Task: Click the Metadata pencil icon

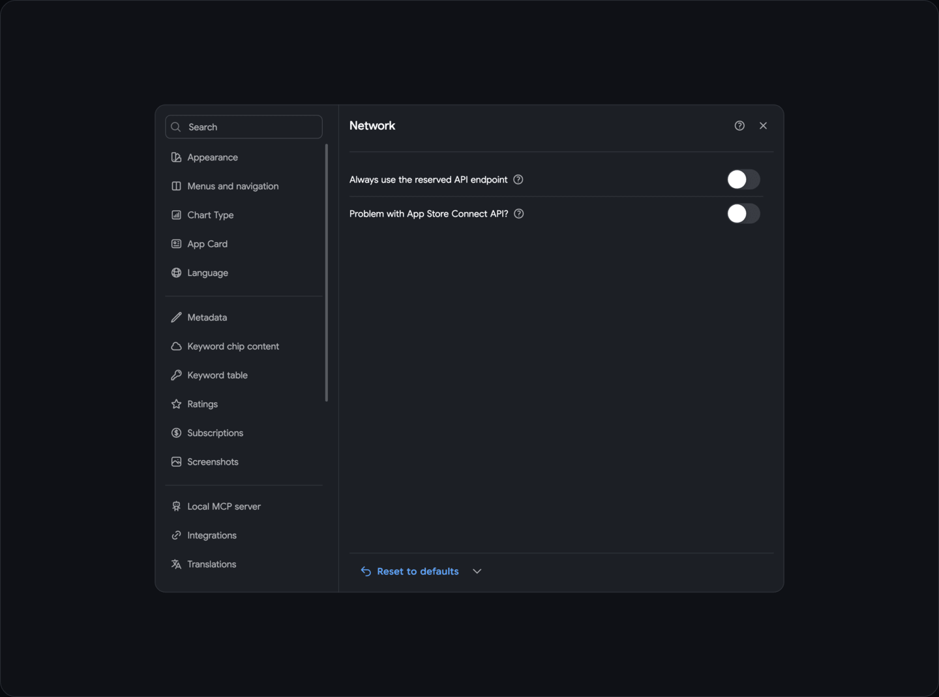Action: click(176, 317)
